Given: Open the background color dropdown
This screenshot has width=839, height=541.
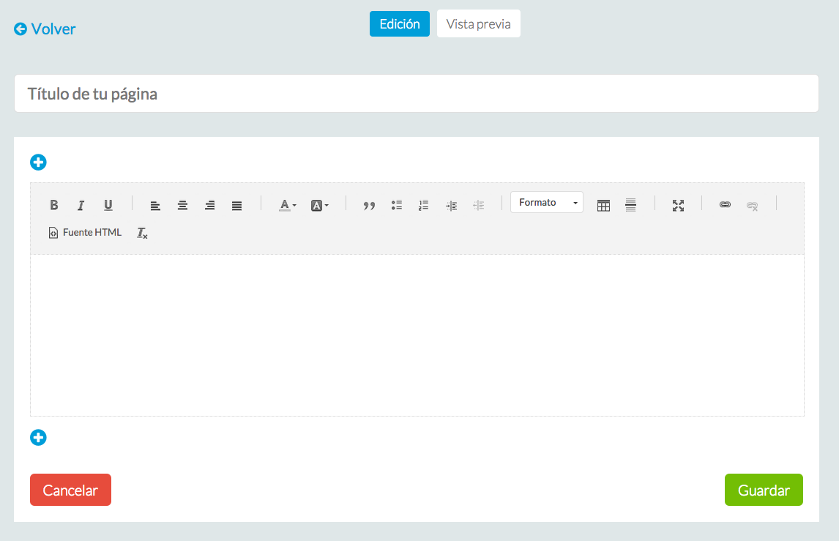Looking at the screenshot, I should tap(319, 206).
